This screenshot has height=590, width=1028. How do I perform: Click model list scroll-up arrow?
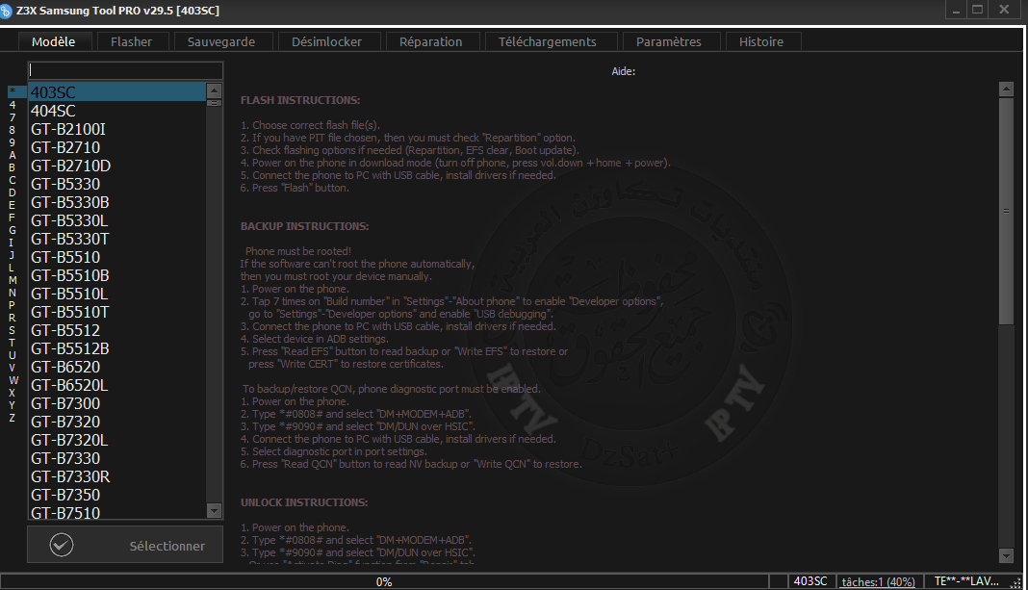[214, 90]
